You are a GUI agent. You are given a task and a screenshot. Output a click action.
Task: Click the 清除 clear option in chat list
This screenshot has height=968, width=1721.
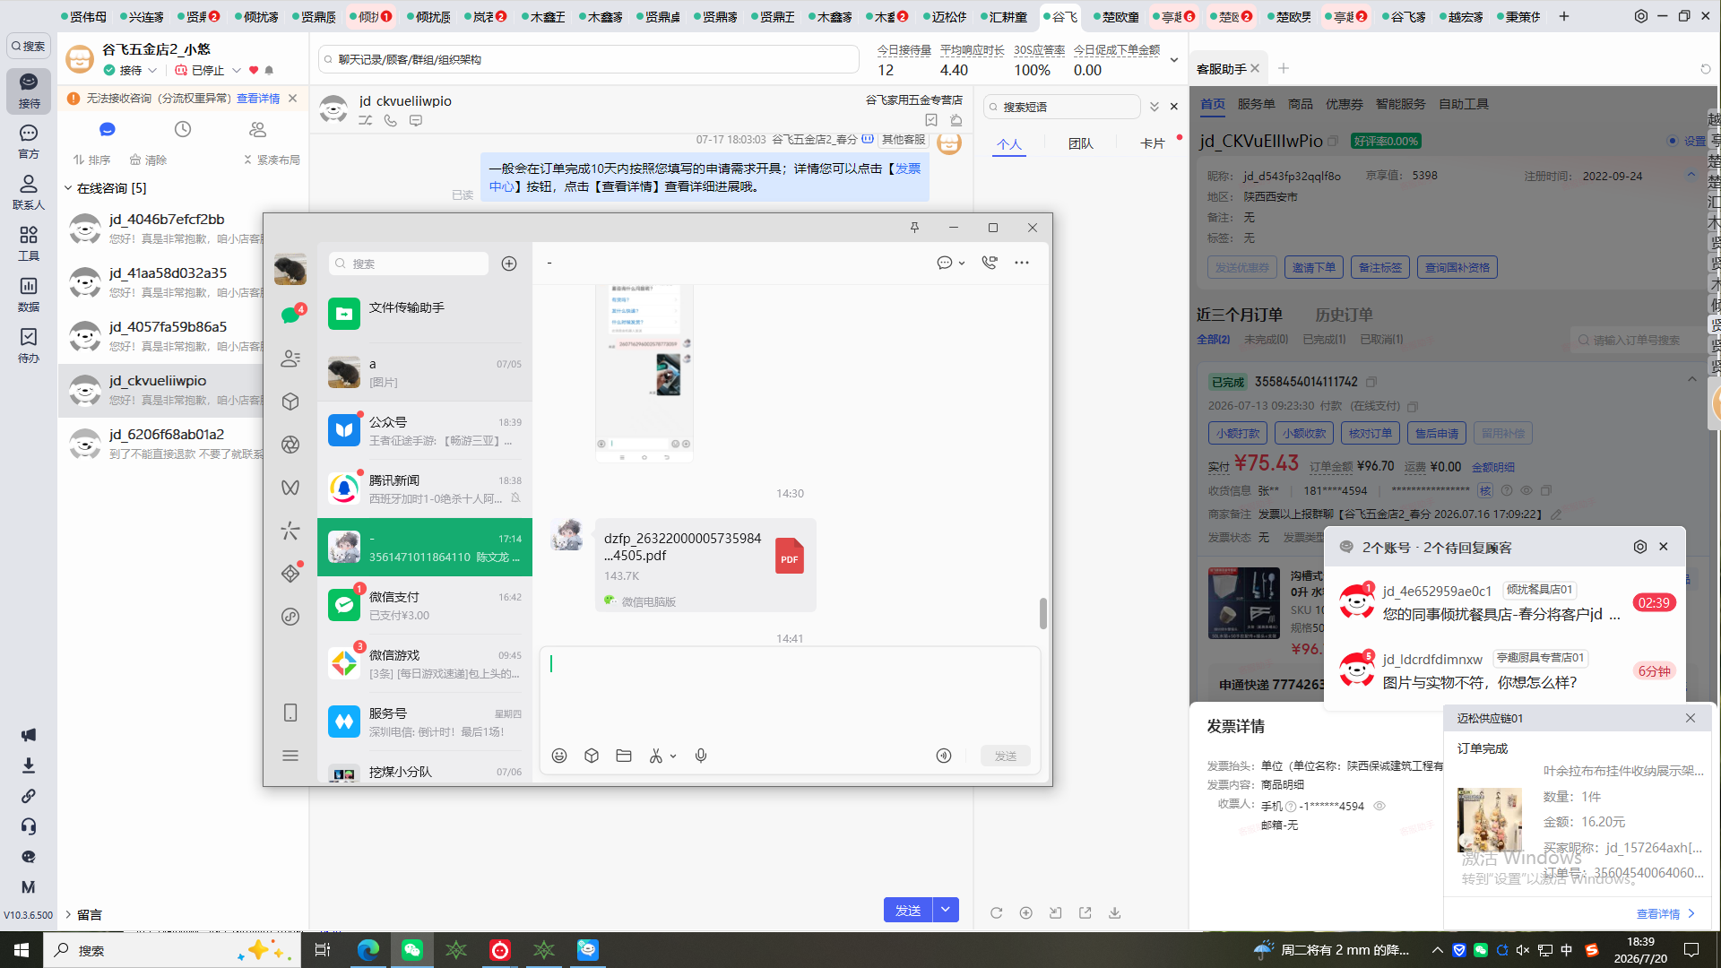(x=148, y=160)
